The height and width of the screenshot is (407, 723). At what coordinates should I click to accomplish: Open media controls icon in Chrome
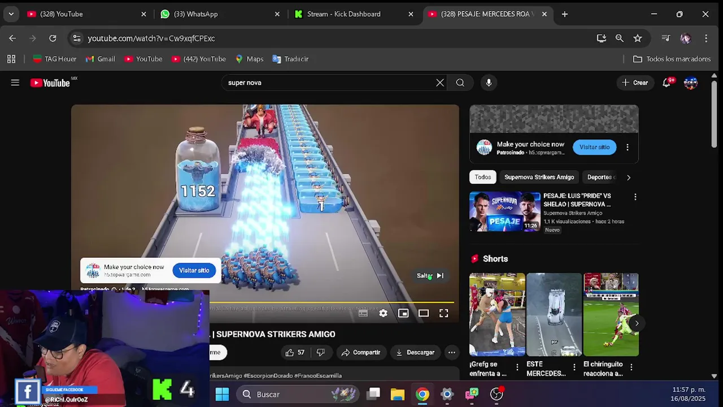(x=665, y=38)
